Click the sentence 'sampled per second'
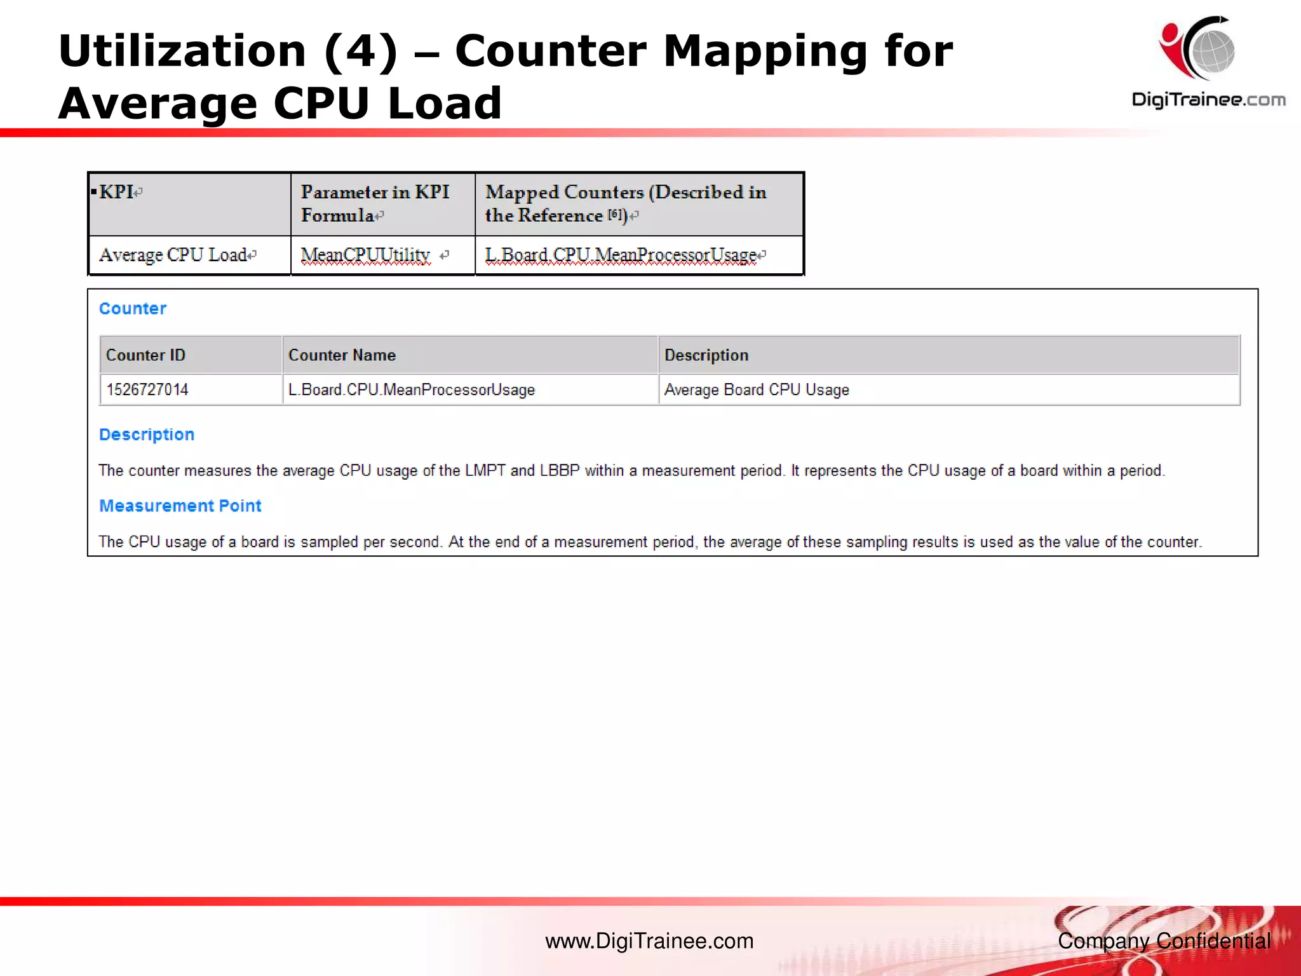 click(x=650, y=542)
